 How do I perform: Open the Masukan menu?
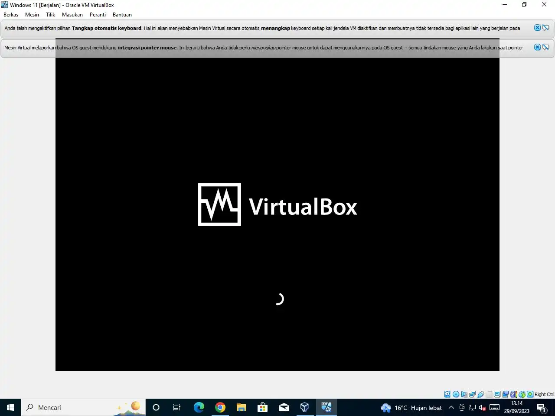(x=72, y=14)
